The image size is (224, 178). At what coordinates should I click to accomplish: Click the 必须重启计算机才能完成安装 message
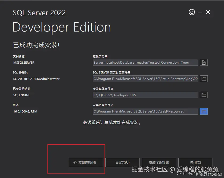point(112,123)
